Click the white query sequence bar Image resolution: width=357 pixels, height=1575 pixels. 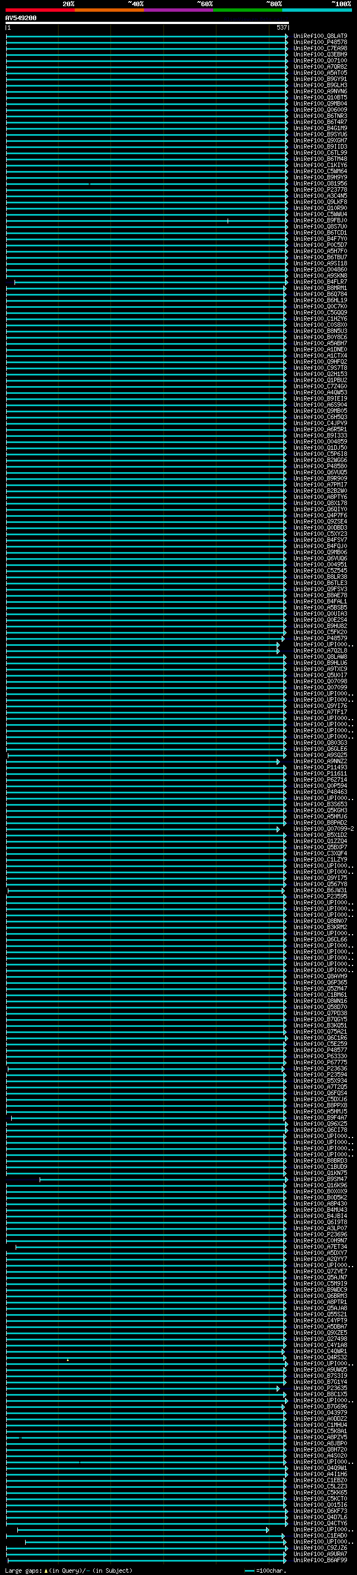point(147,22)
